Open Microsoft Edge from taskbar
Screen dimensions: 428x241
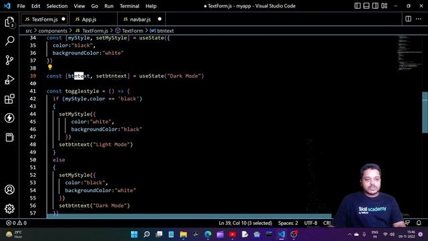tap(208, 234)
